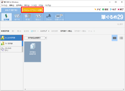This screenshot has width=125, height=91.
Task: Click 閉じる in the toolbar
Action: 19,31
